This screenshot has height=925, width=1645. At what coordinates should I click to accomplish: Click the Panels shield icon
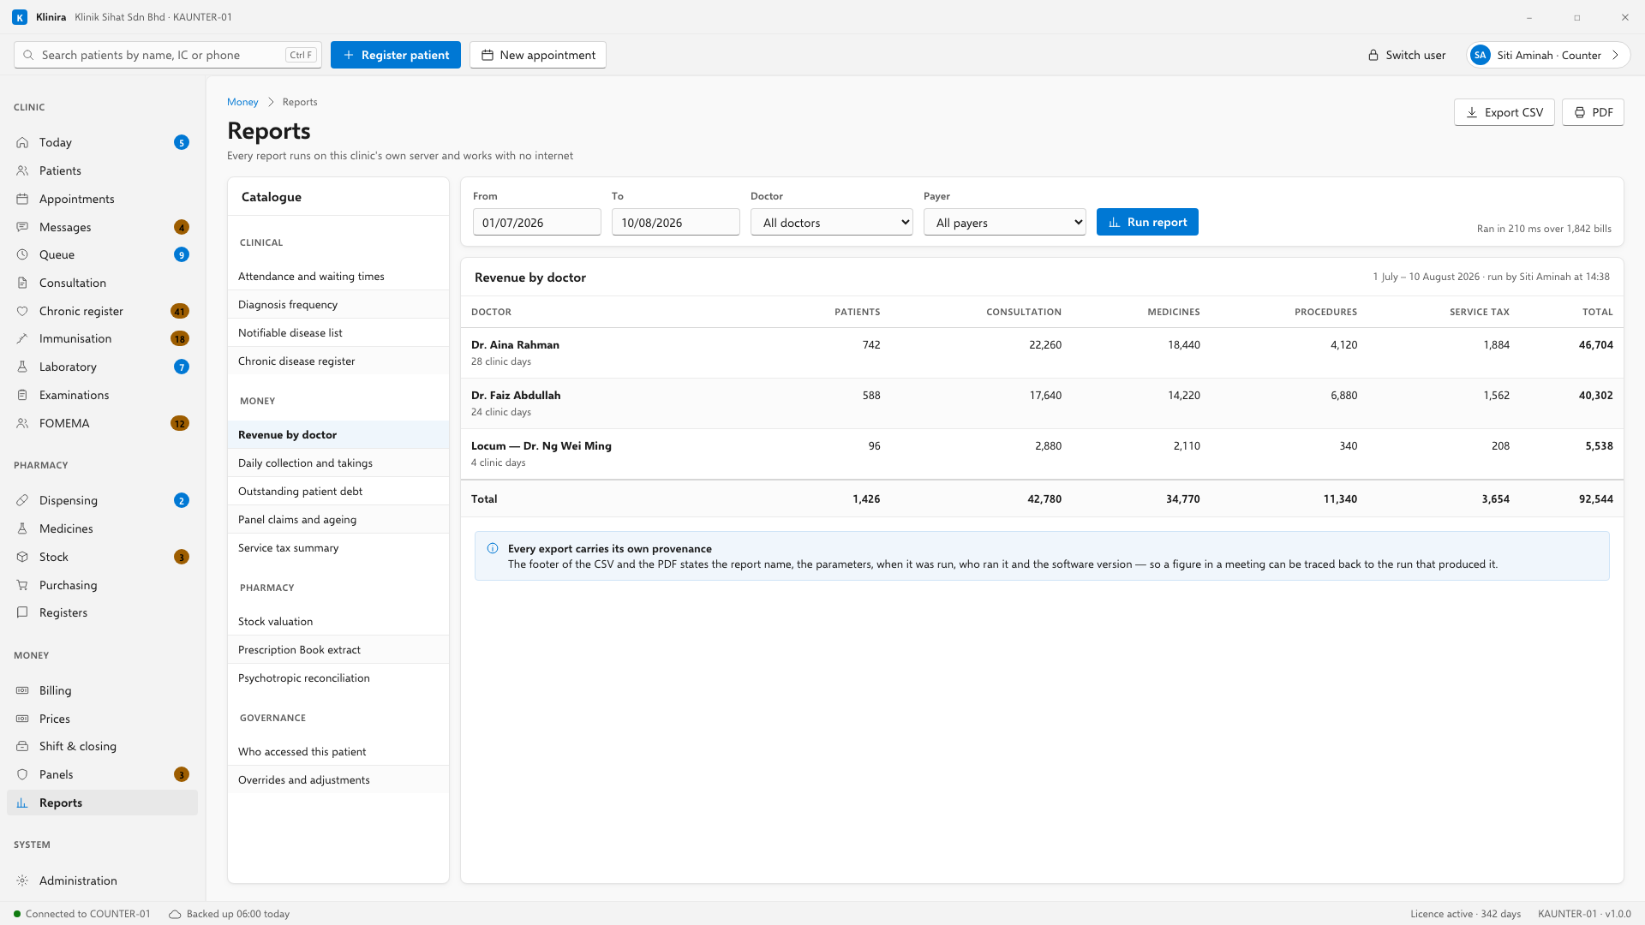click(x=22, y=774)
